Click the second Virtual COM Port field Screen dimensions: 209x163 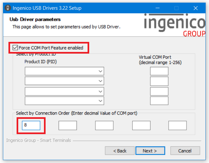click(159, 81)
